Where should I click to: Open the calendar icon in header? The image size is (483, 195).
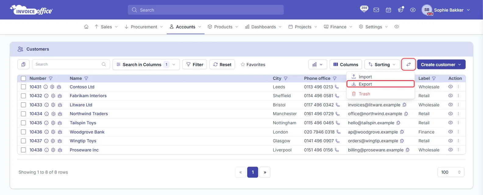coord(389,10)
